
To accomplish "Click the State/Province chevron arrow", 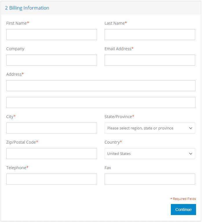I will 191,128.
